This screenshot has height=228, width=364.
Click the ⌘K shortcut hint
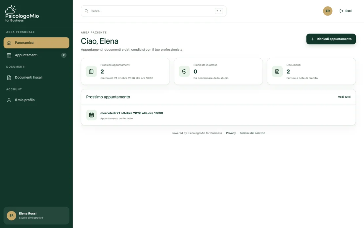pyautogui.click(x=219, y=11)
